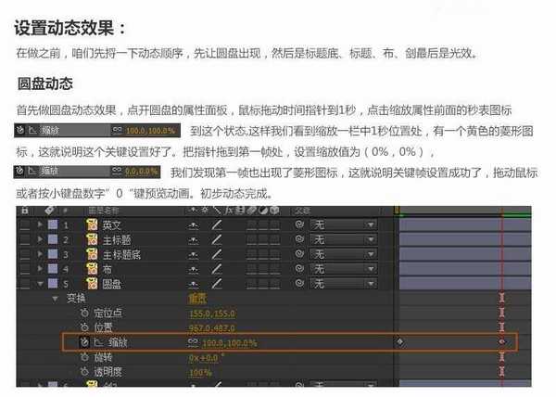
Task: Open the parent dropdown for 主标题 layer
Action: (x=344, y=239)
